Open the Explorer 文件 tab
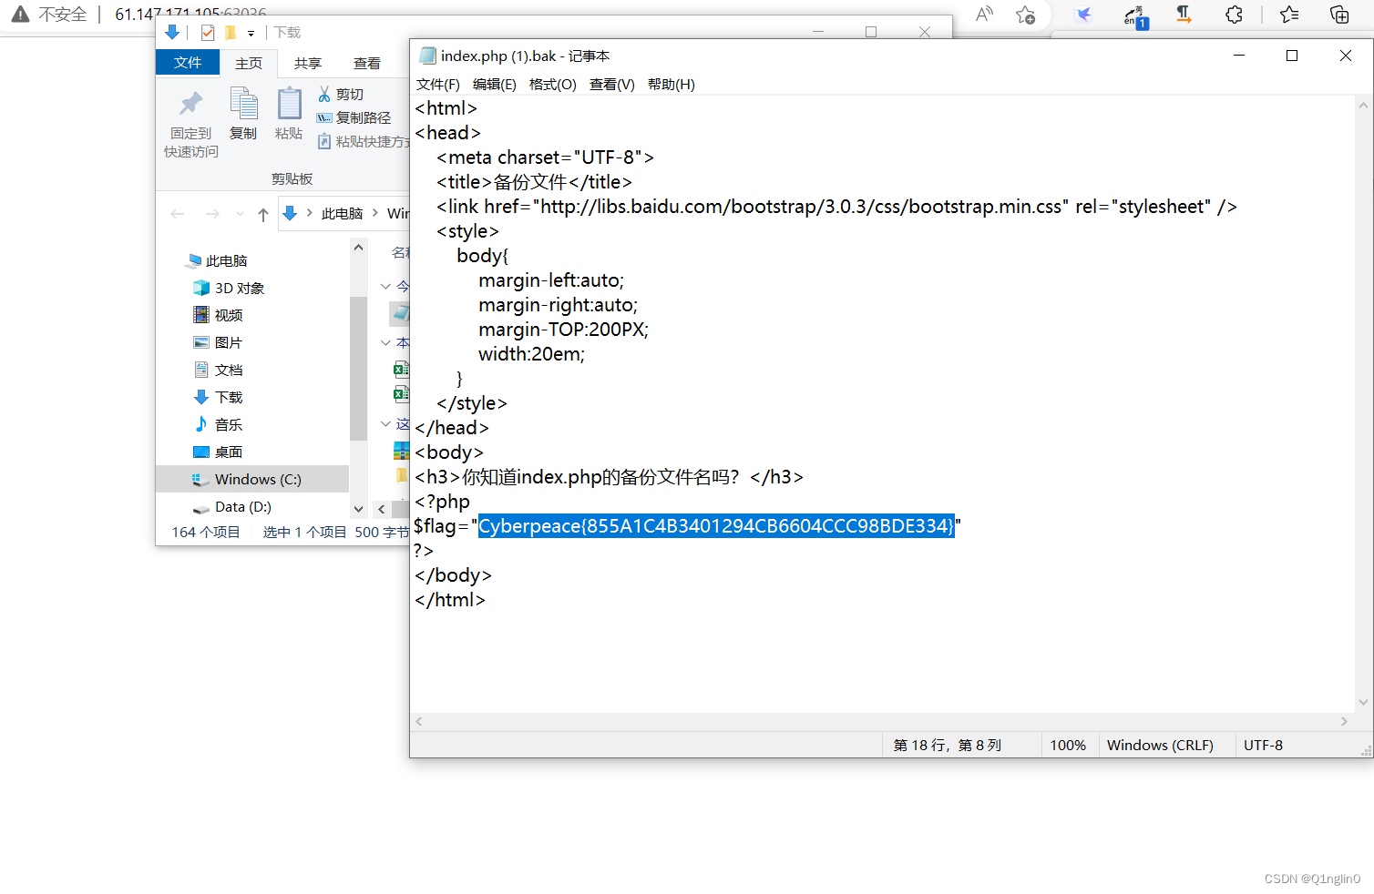 [x=188, y=62]
